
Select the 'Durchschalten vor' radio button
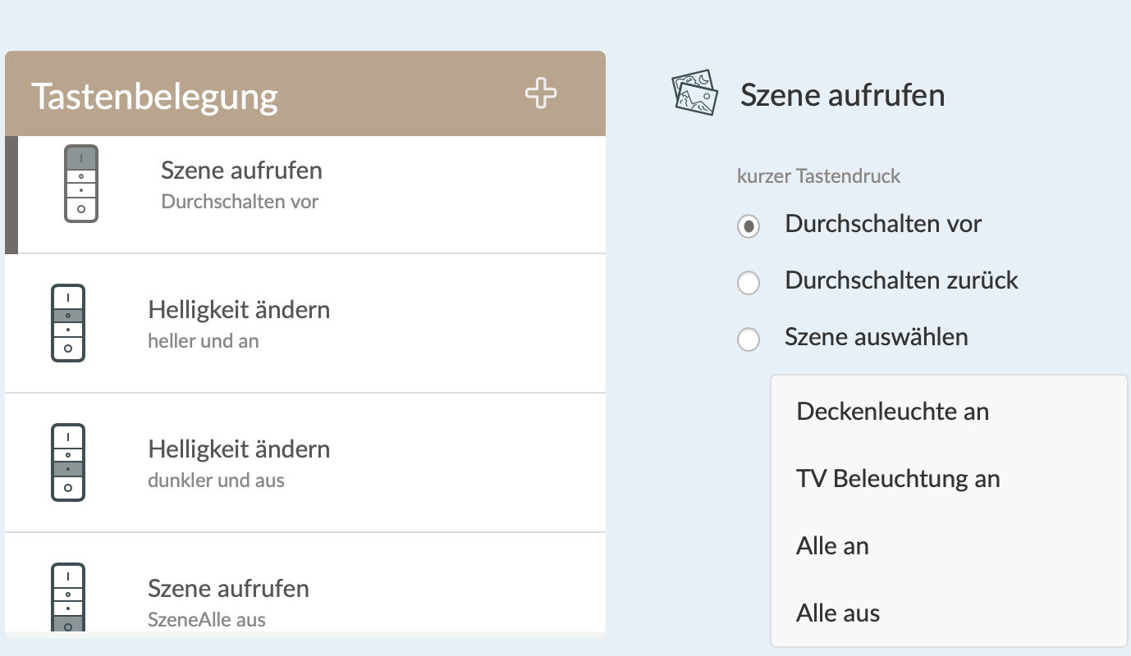(x=748, y=226)
